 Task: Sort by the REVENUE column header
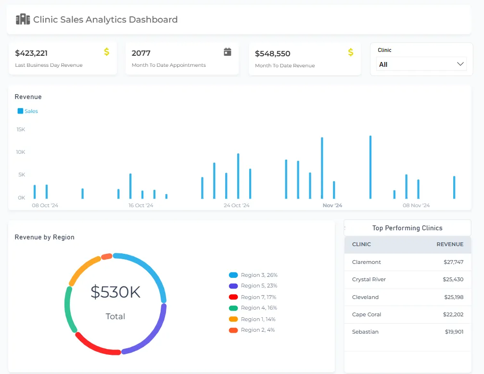(x=450, y=244)
